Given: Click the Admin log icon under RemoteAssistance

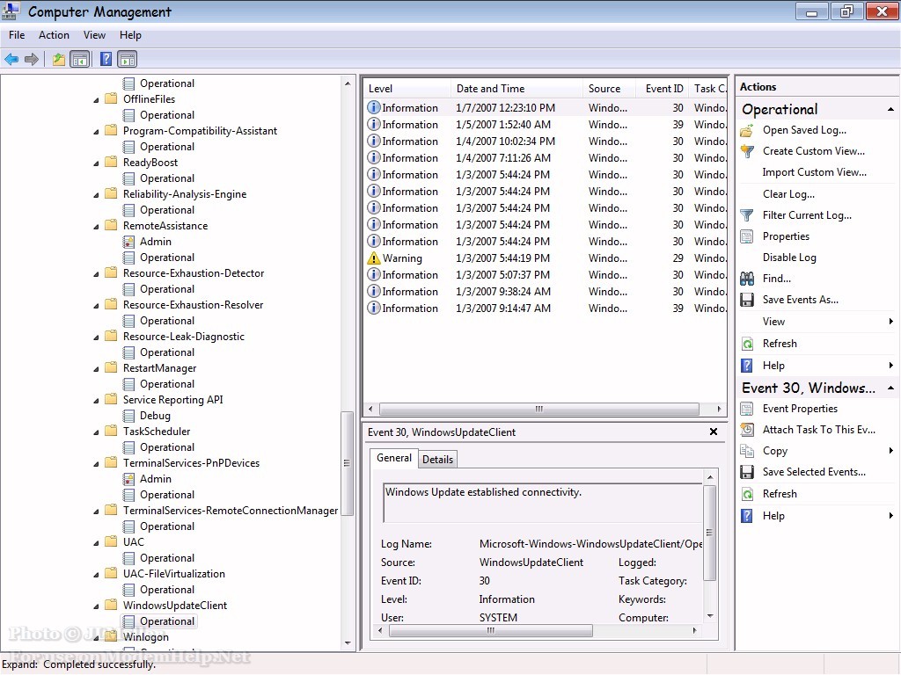Looking at the screenshot, I should pyautogui.click(x=128, y=242).
